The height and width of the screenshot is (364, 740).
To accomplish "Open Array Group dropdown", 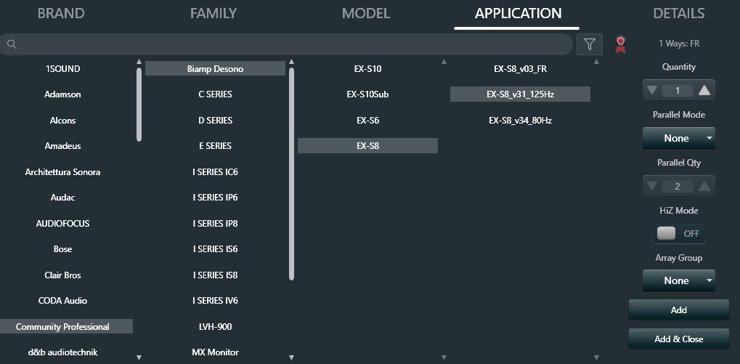I will coord(679,280).
